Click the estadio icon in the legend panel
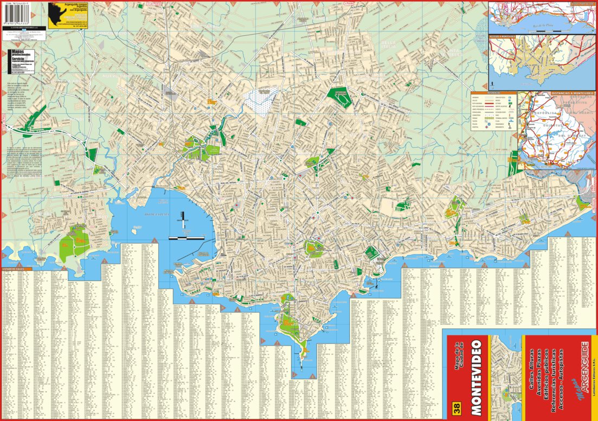 [x=511, y=103]
